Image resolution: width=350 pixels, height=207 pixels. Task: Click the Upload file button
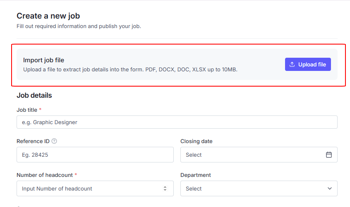point(308,64)
